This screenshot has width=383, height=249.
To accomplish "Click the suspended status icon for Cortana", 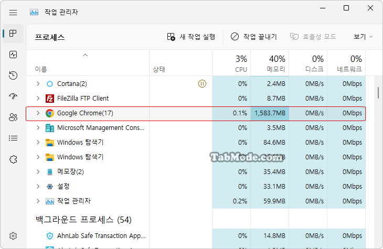I will (202, 84).
